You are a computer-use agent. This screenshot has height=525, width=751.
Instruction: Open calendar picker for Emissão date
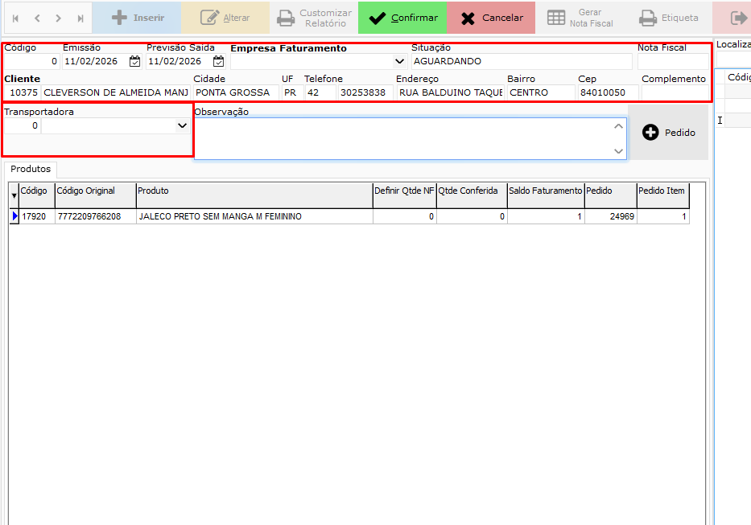(x=134, y=61)
